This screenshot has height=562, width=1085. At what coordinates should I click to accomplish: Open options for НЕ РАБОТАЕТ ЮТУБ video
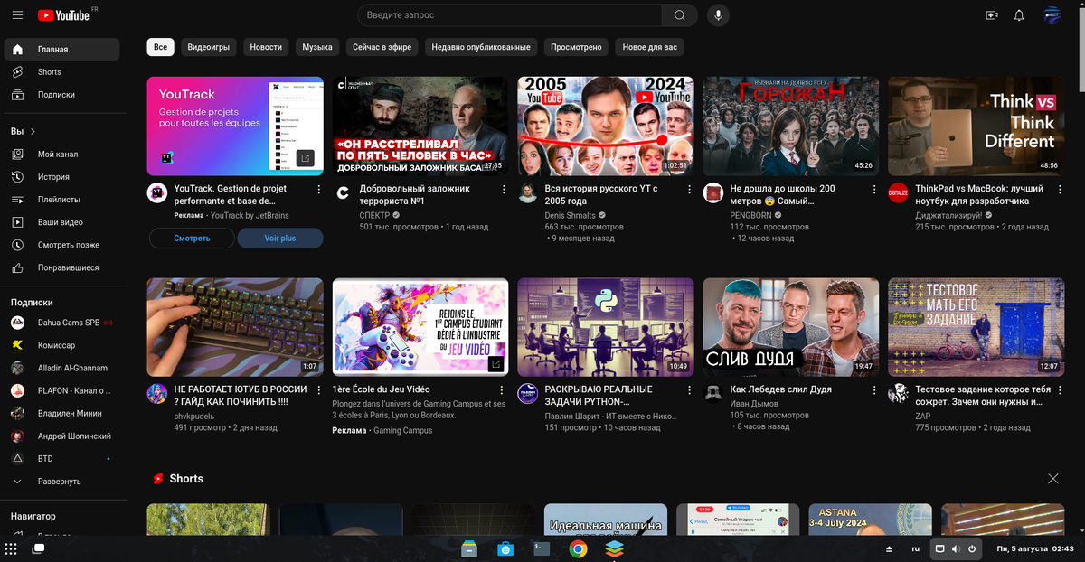318,390
